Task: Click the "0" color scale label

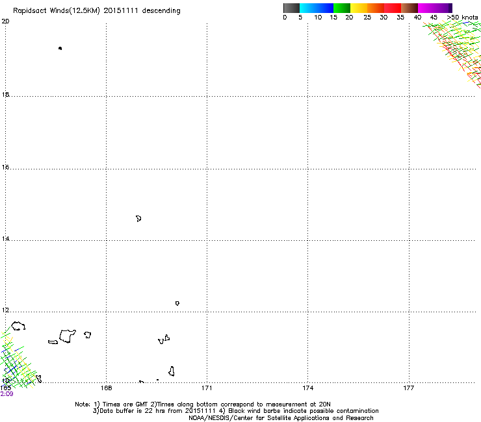Action: click(285, 18)
